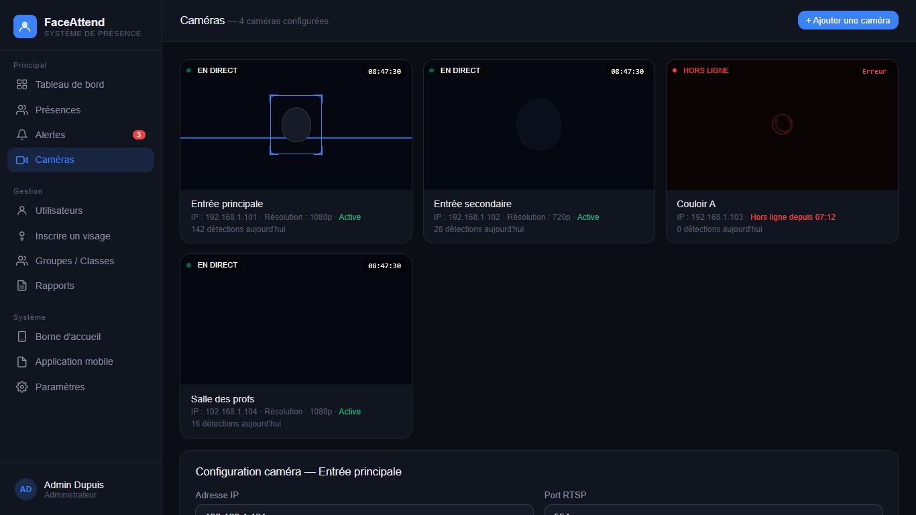Open the Application mobile page
The height and width of the screenshot is (515, 916).
[80, 361]
